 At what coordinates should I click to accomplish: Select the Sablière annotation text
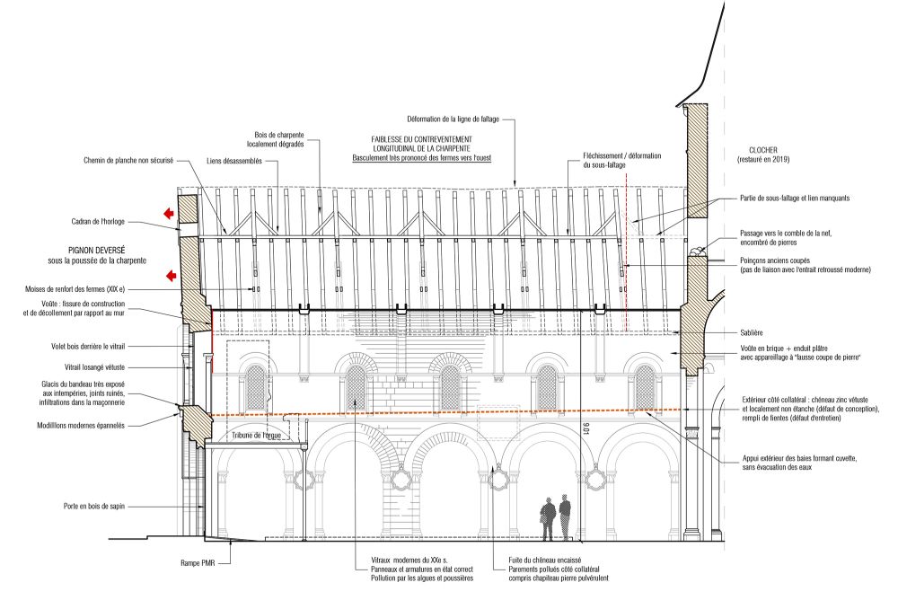pyautogui.click(x=753, y=332)
